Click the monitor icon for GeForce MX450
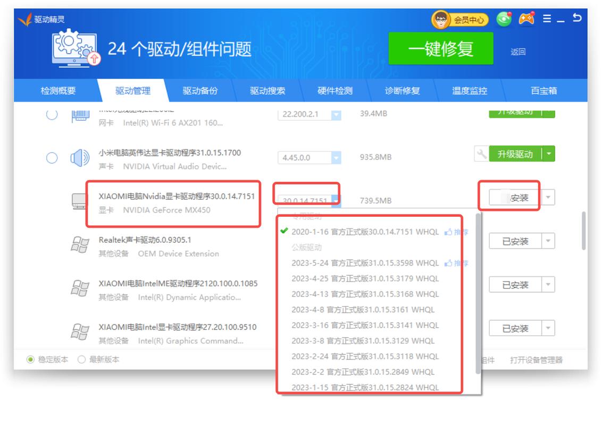 79,201
